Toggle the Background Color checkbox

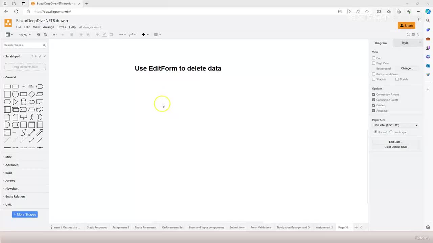click(x=373, y=74)
